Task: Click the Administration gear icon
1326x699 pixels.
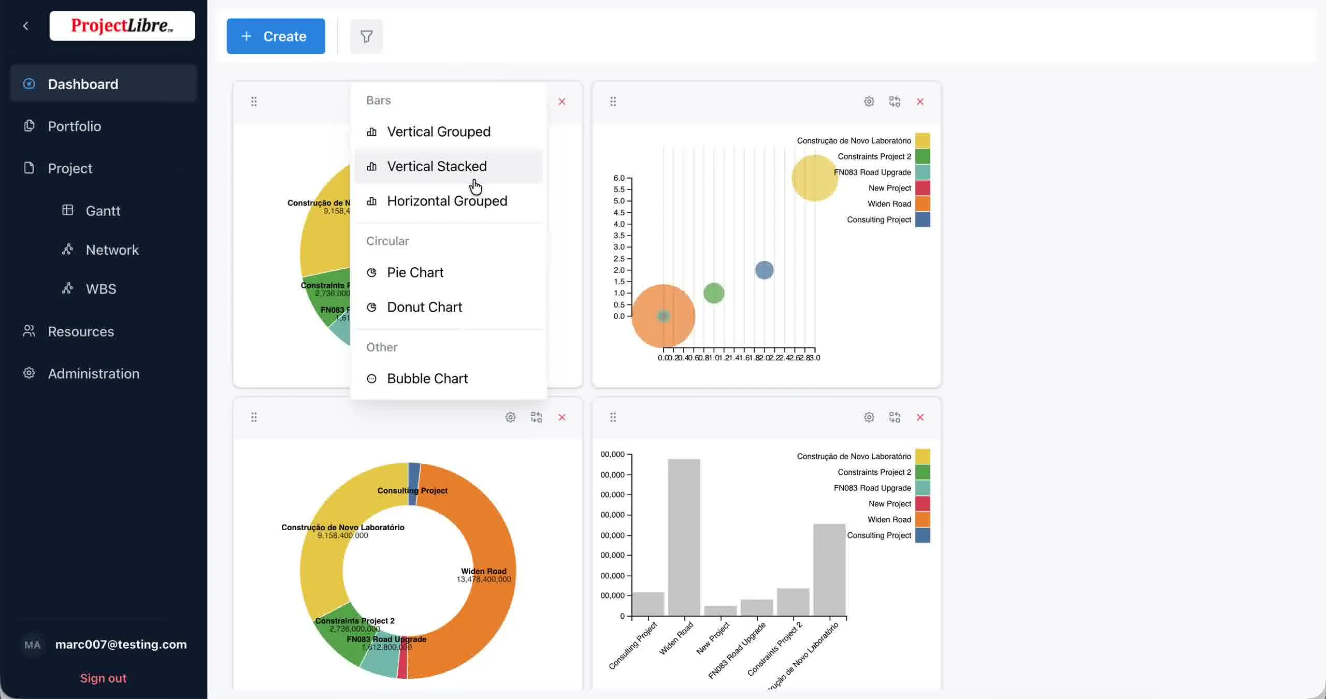Action: (29, 373)
